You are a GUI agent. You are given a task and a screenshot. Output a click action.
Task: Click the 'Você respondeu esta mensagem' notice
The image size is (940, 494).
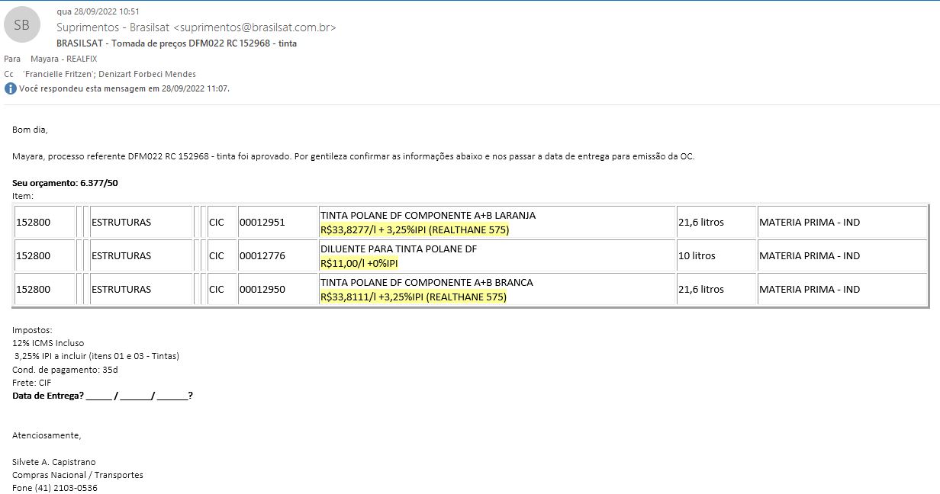[124, 88]
